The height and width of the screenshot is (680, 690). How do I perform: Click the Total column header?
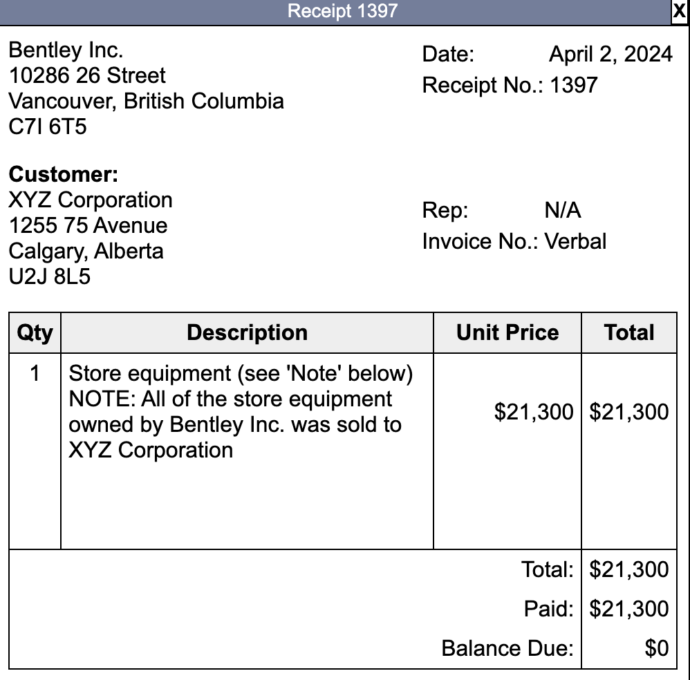(629, 332)
